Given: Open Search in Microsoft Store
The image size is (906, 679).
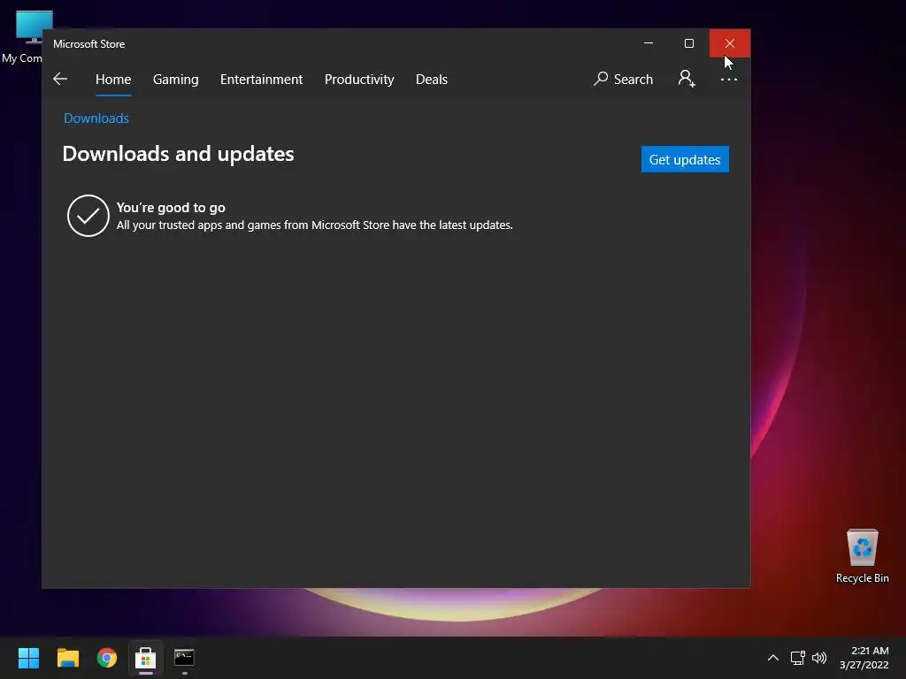Looking at the screenshot, I should (623, 79).
